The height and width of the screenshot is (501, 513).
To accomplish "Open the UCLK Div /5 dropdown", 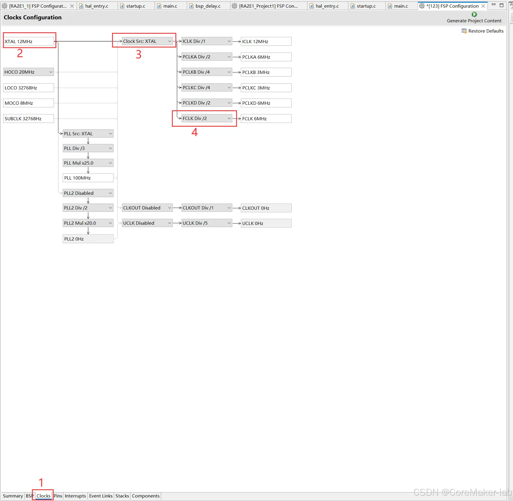I will pos(229,223).
